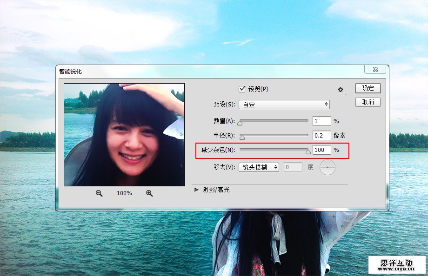Screen dimensions: 428x276
Task: Click the 100% zoom level label
Action: [x=124, y=193]
